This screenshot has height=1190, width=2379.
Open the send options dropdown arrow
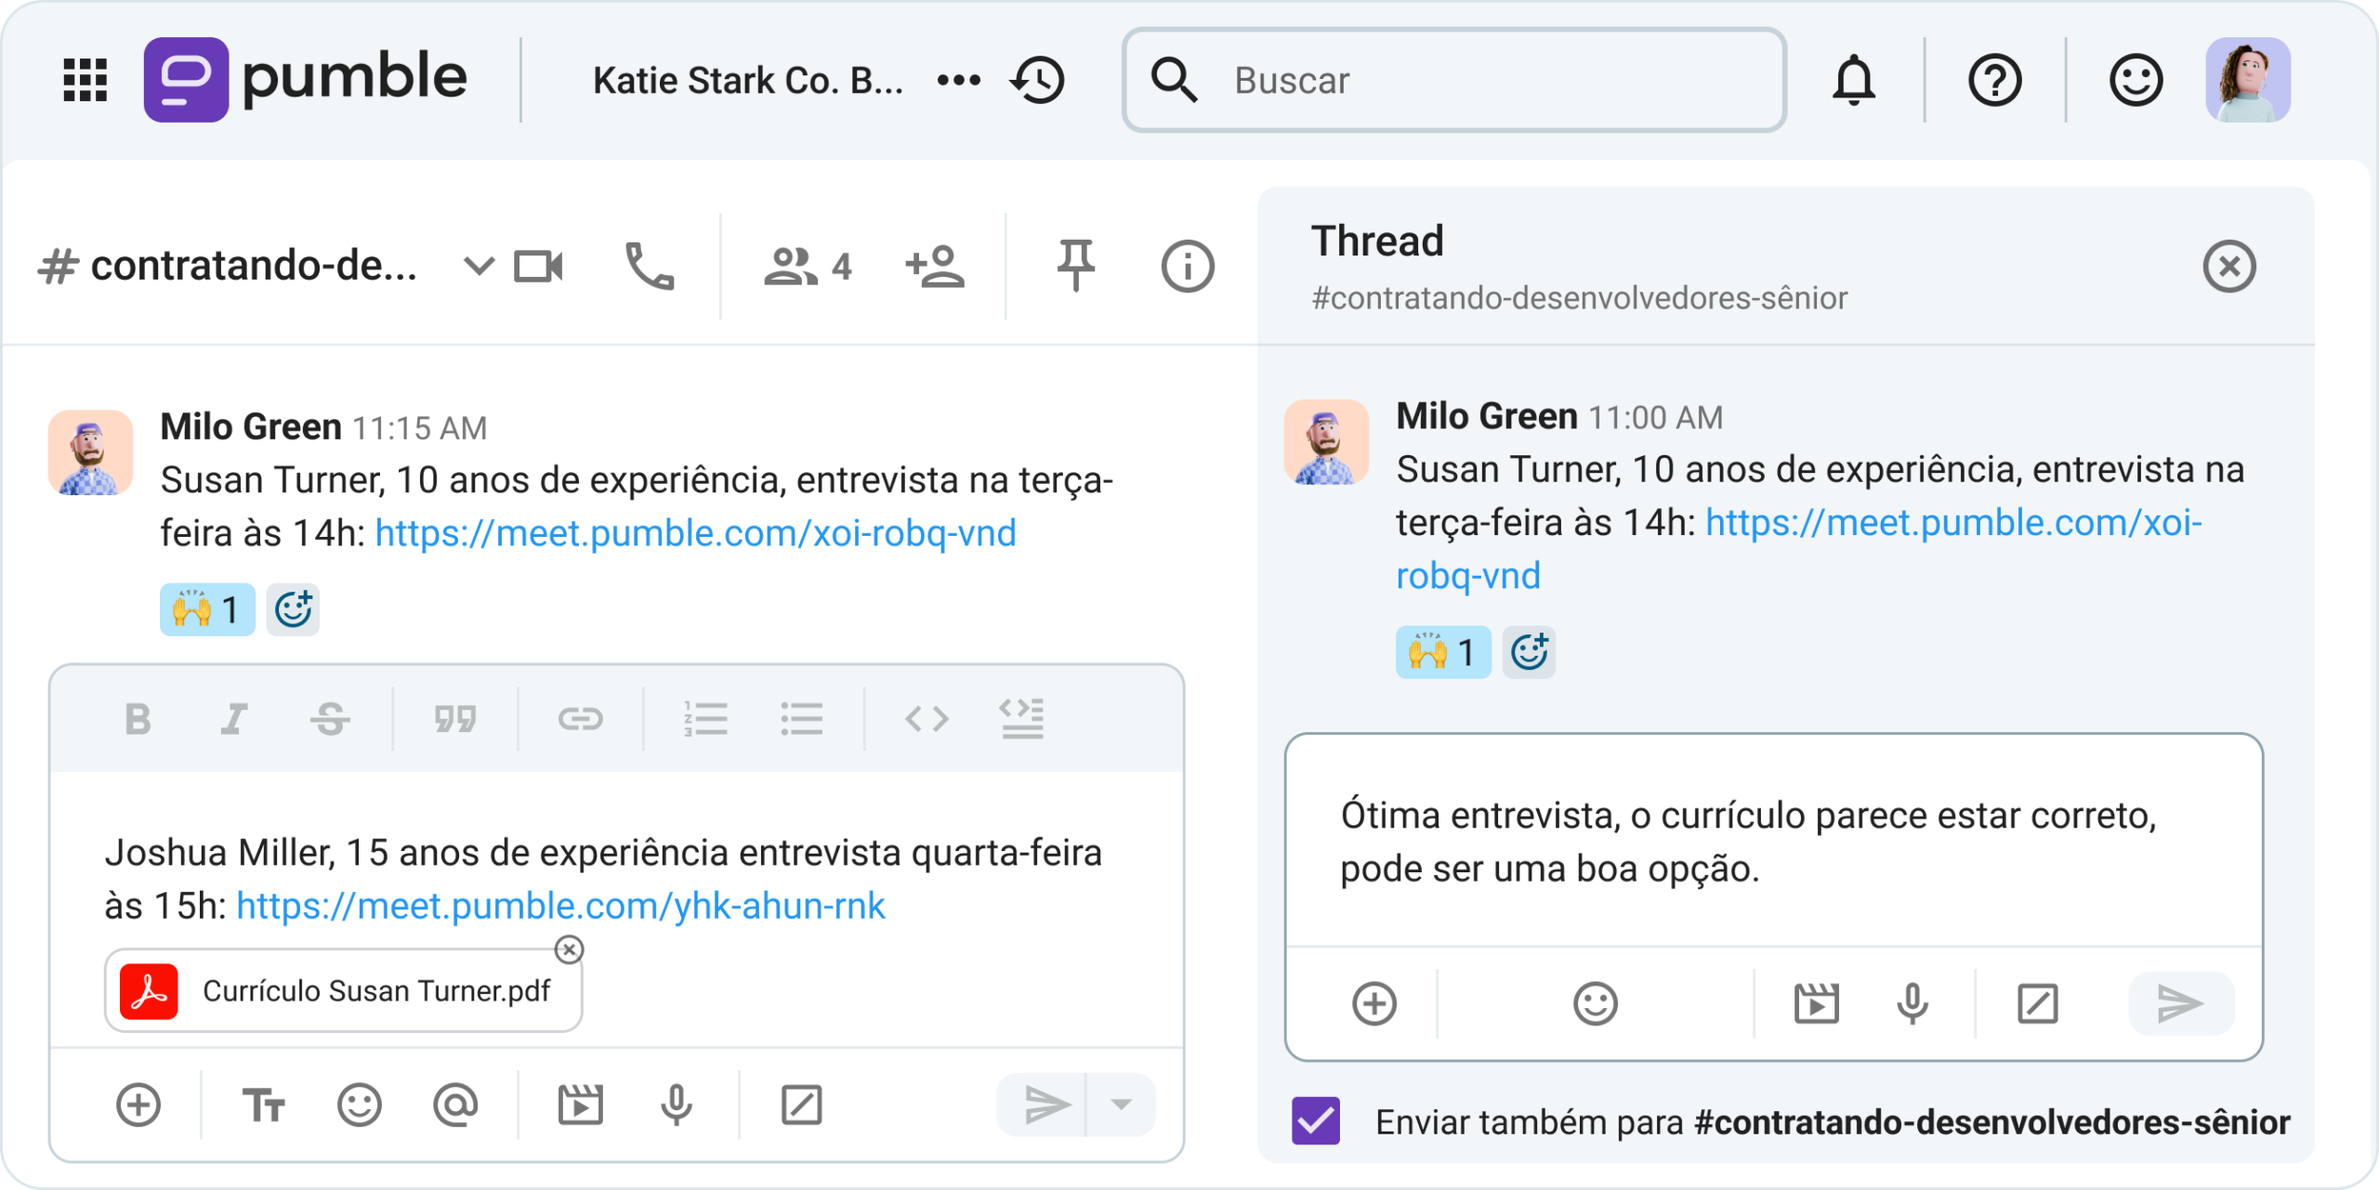pyautogui.click(x=1120, y=1105)
